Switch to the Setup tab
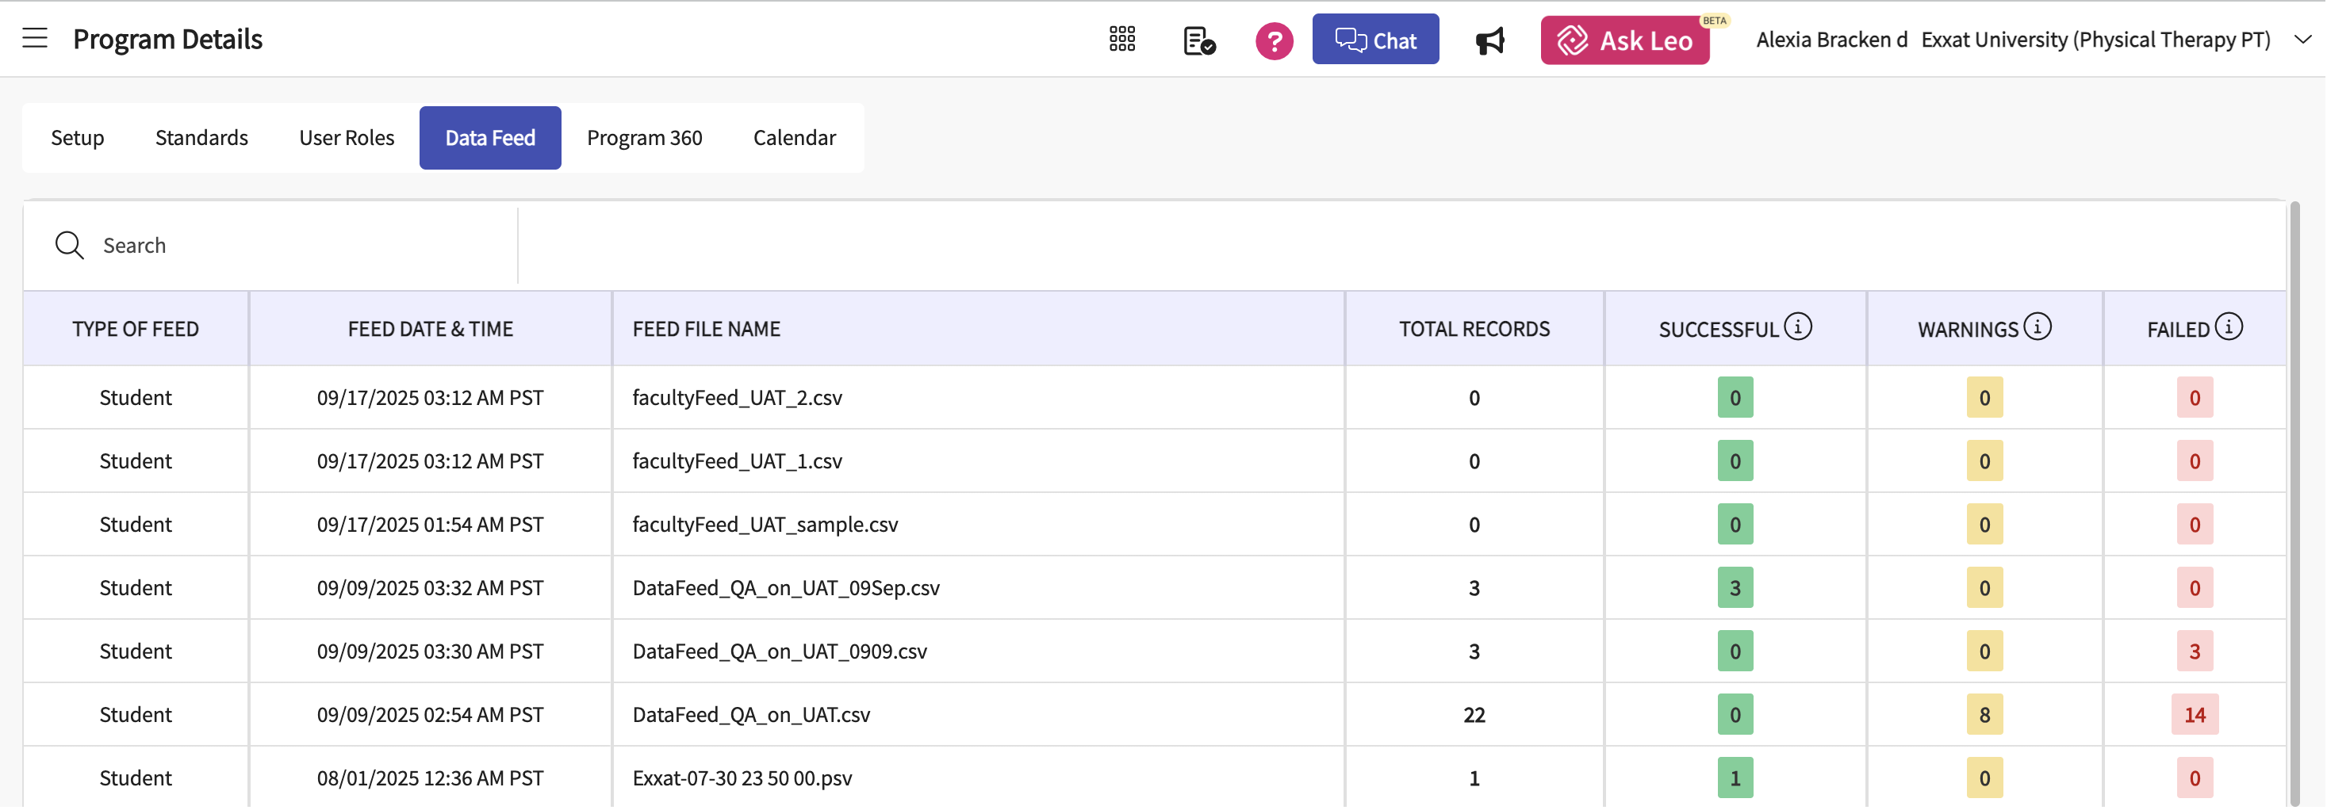This screenshot has width=2327, height=810. 78,137
